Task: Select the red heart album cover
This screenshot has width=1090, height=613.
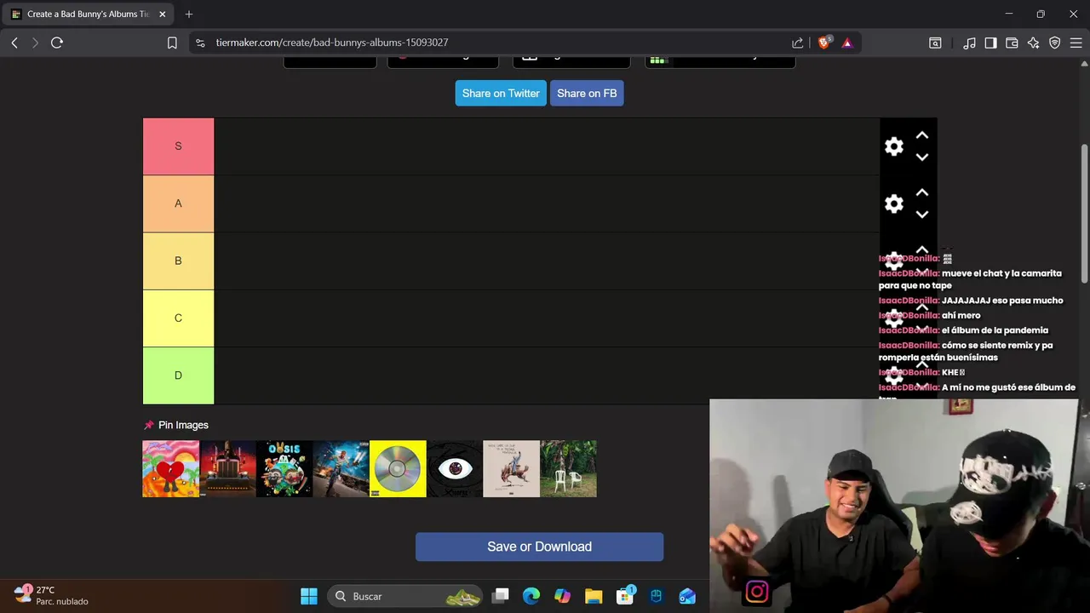Action: tap(170, 468)
